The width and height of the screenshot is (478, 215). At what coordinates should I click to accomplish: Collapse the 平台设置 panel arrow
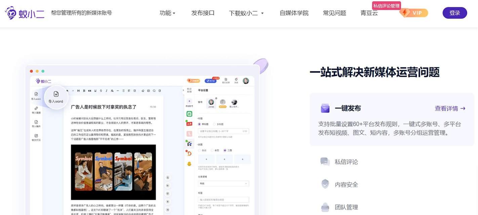click(x=184, y=90)
